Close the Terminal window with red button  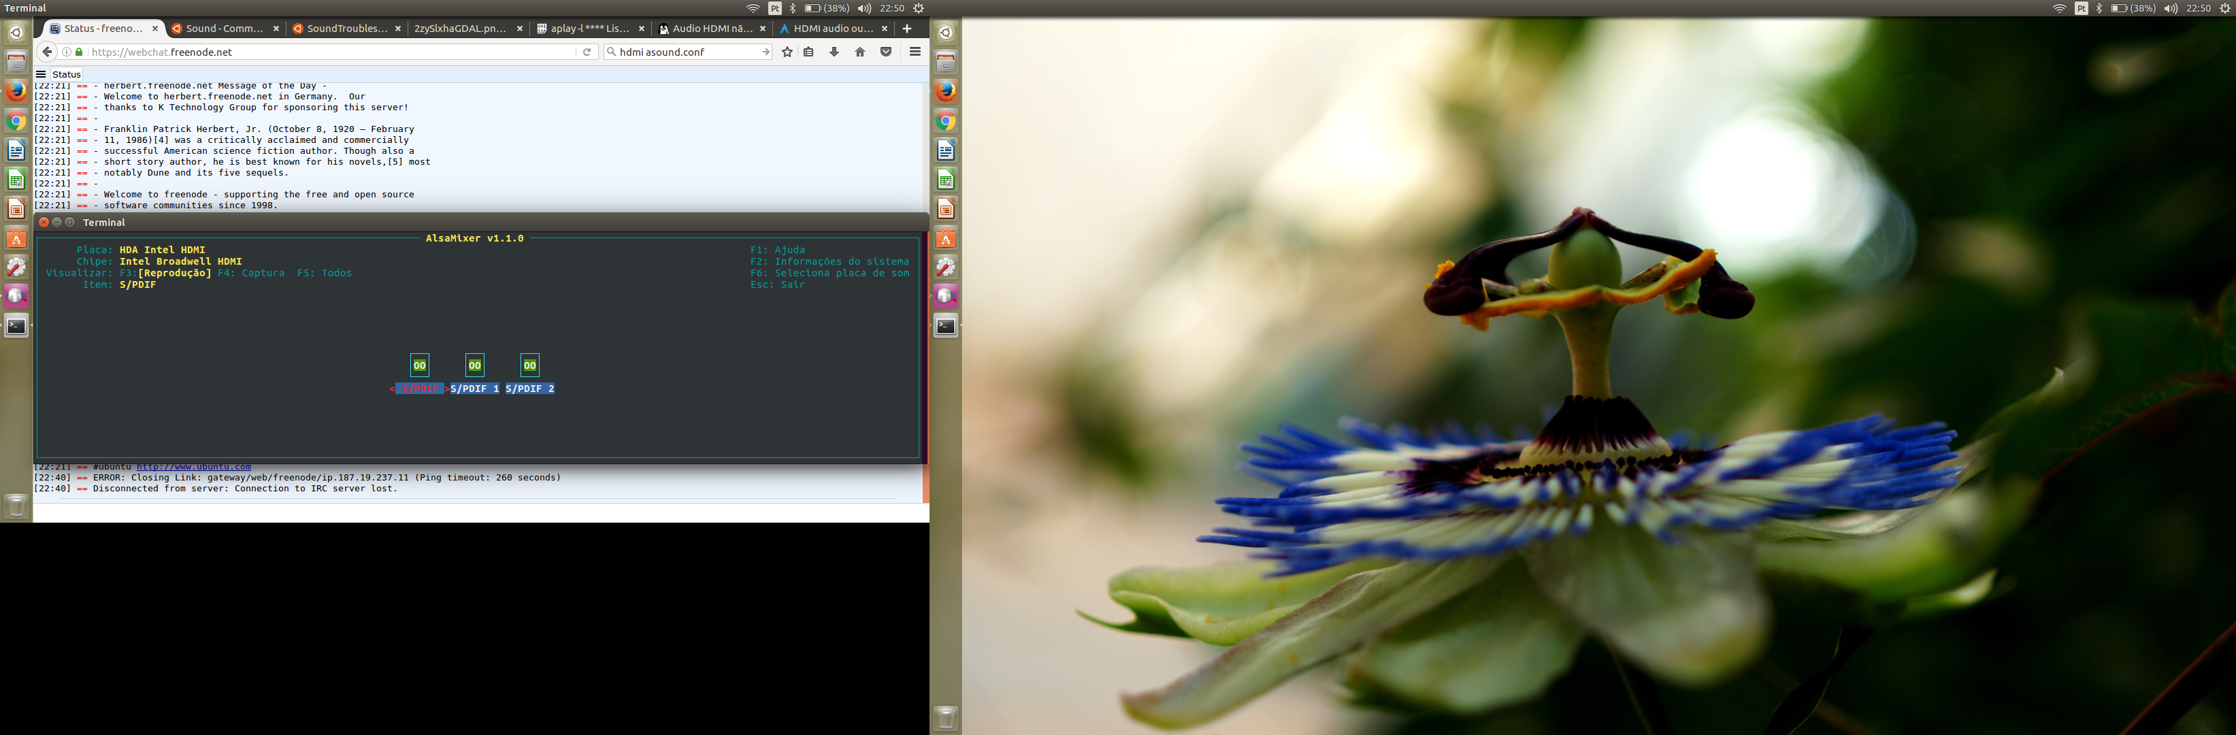click(44, 222)
